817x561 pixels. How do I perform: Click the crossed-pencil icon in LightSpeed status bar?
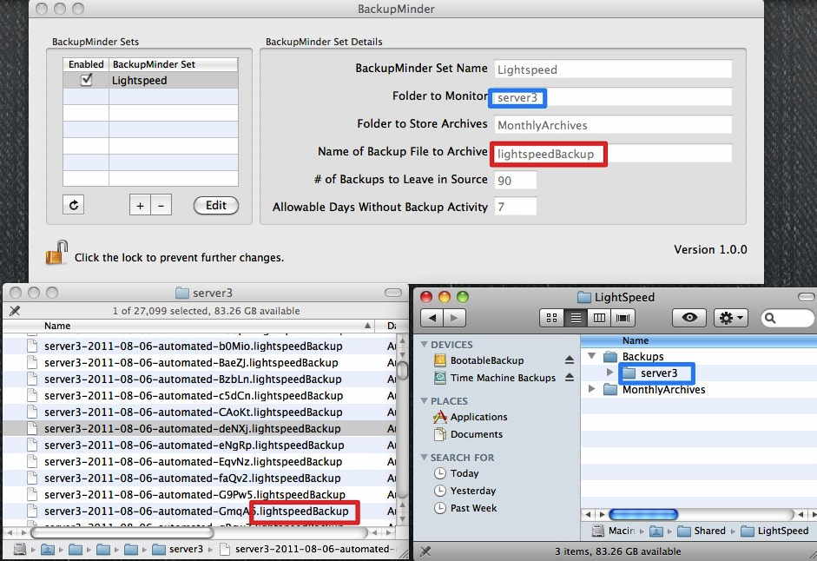(425, 551)
